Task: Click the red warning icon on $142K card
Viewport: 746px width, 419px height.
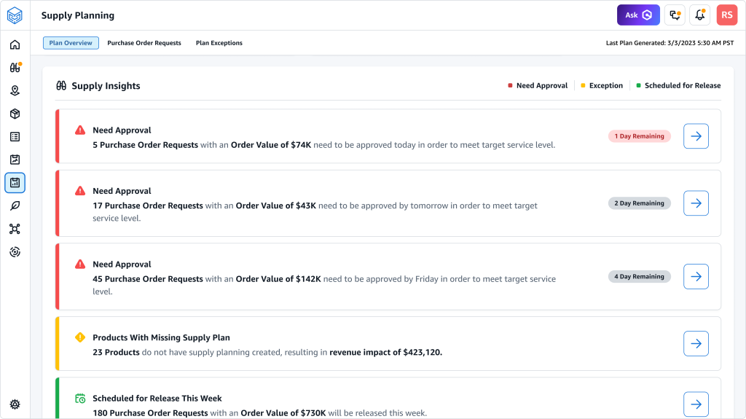Action: (x=80, y=265)
